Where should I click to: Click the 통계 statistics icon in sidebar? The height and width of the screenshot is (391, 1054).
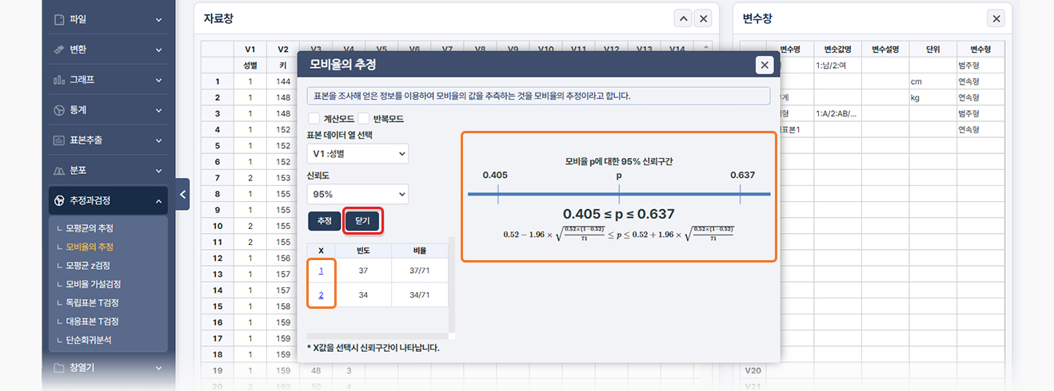(x=58, y=110)
